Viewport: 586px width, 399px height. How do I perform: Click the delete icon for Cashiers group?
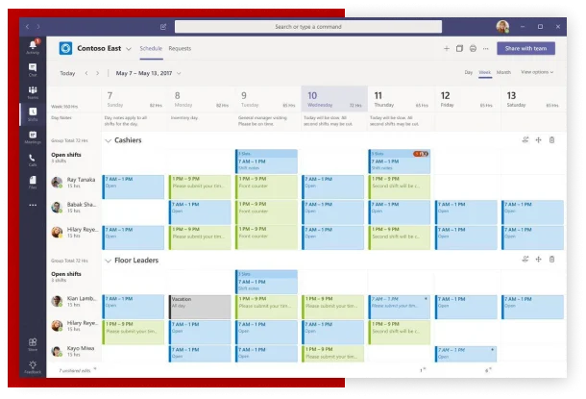[x=551, y=140]
